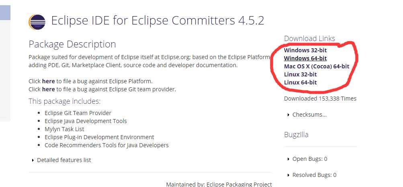Download the Linux 32-bit package
Viewport: 403px width, 187px height.
(x=301, y=74)
